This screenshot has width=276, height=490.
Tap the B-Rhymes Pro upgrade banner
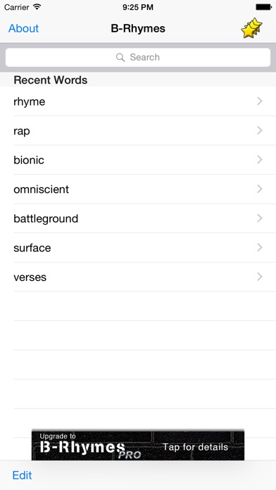point(138,446)
